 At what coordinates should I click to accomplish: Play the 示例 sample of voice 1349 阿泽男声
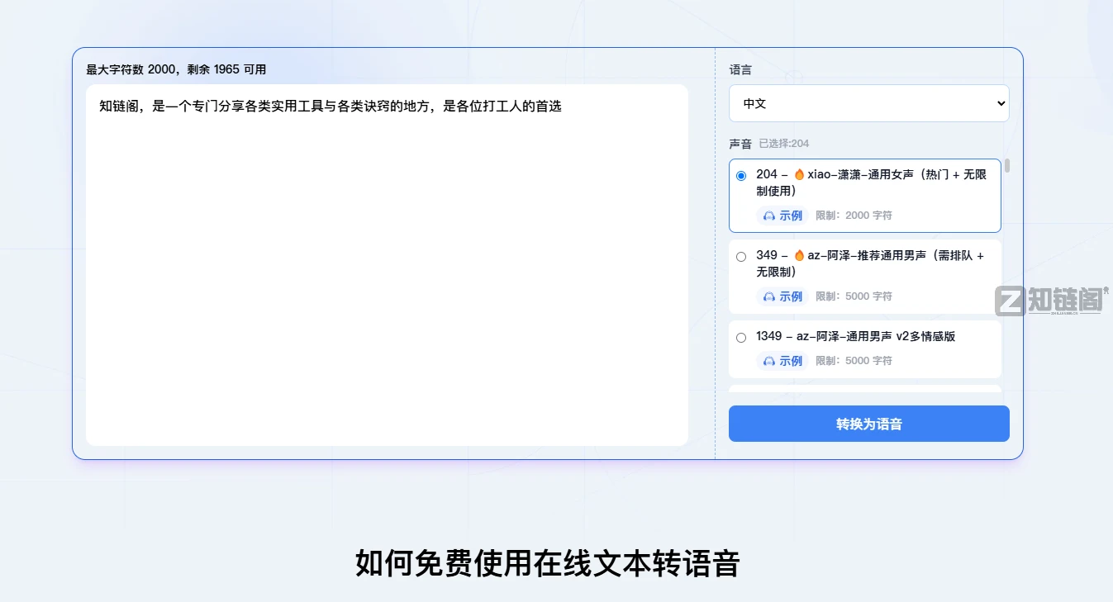click(791, 361)
